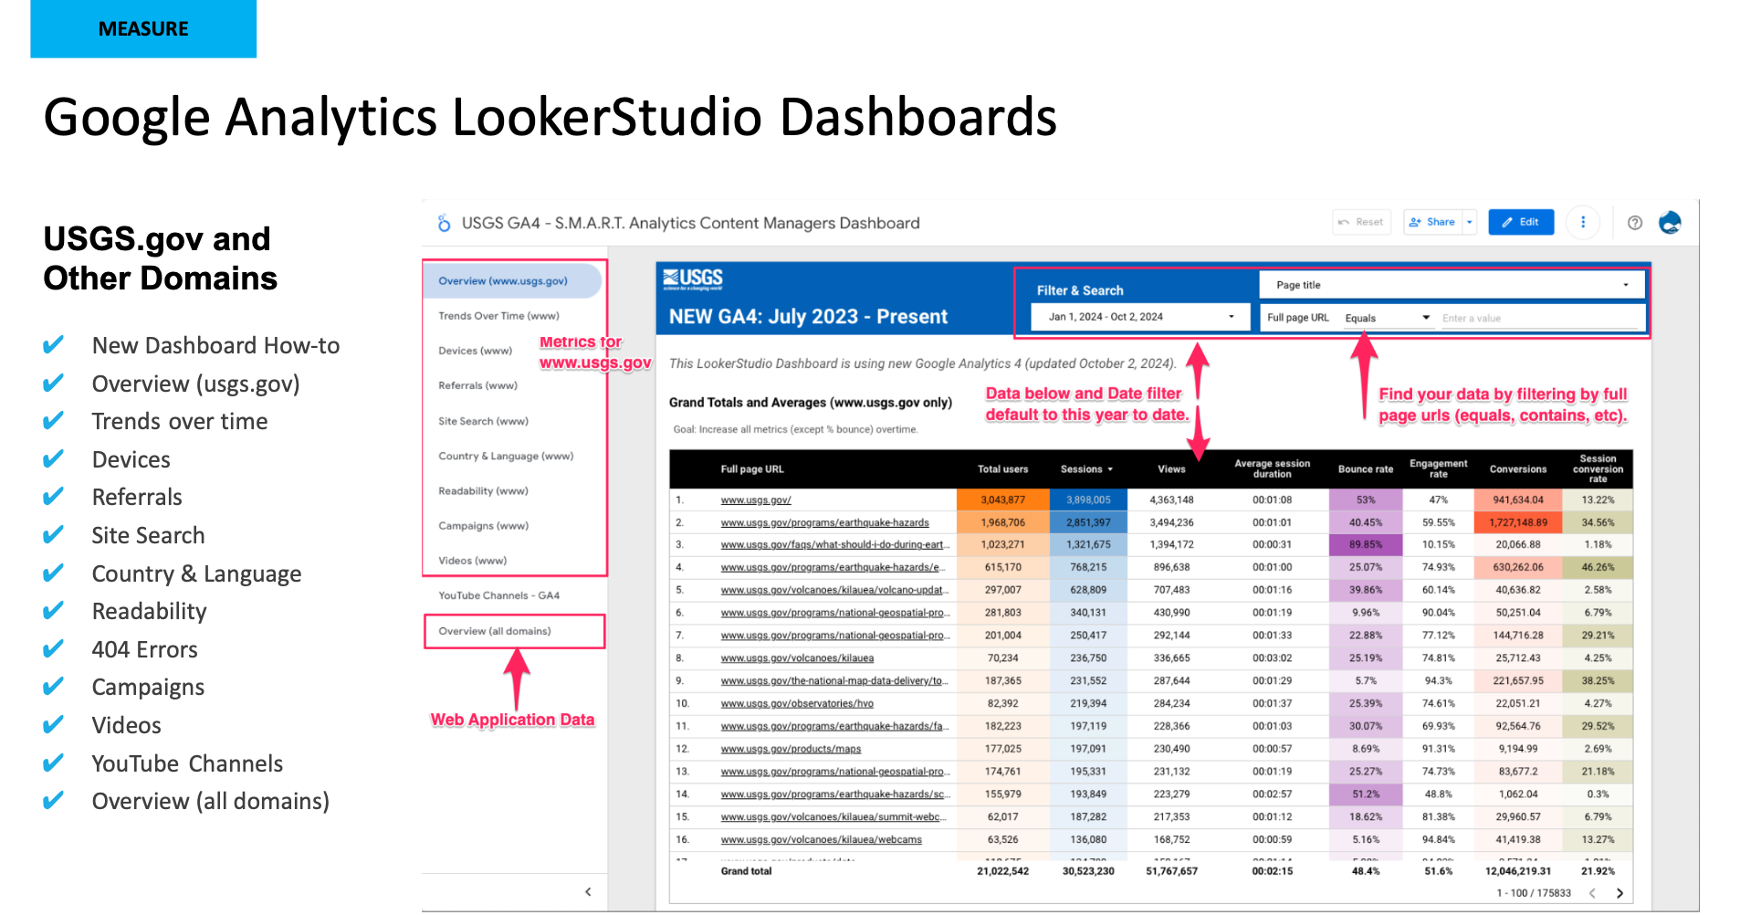Open the the-national-map-data-delivery link in row 9
The image size is (1740, 915).
click(834, 681)
